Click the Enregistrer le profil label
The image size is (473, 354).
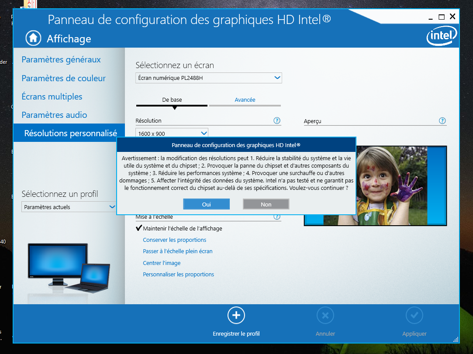236,334
